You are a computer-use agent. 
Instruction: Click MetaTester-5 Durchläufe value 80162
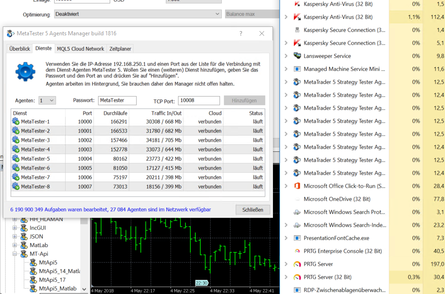tap(120, 159)
